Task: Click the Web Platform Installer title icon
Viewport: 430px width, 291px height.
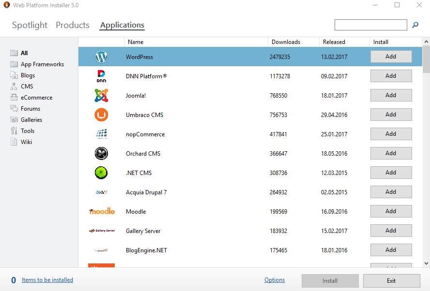Action: tap(7, 5)
